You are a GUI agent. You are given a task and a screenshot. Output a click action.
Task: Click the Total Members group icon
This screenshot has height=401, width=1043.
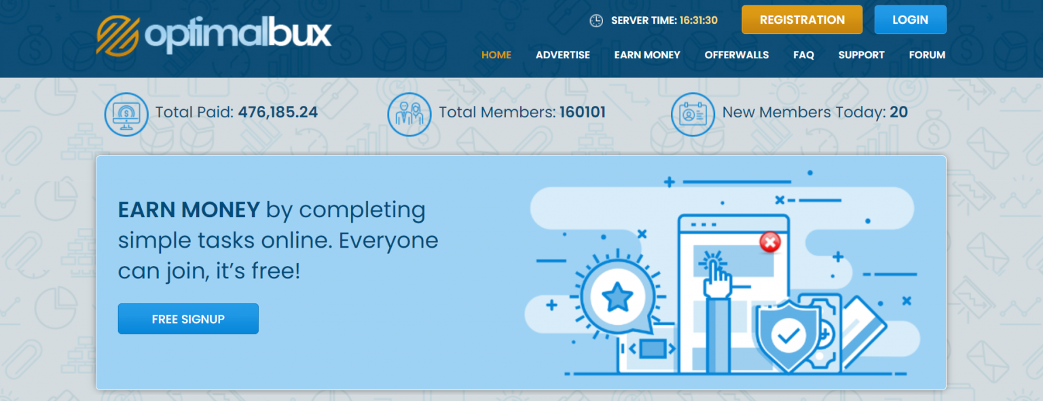tap(409, 114)
